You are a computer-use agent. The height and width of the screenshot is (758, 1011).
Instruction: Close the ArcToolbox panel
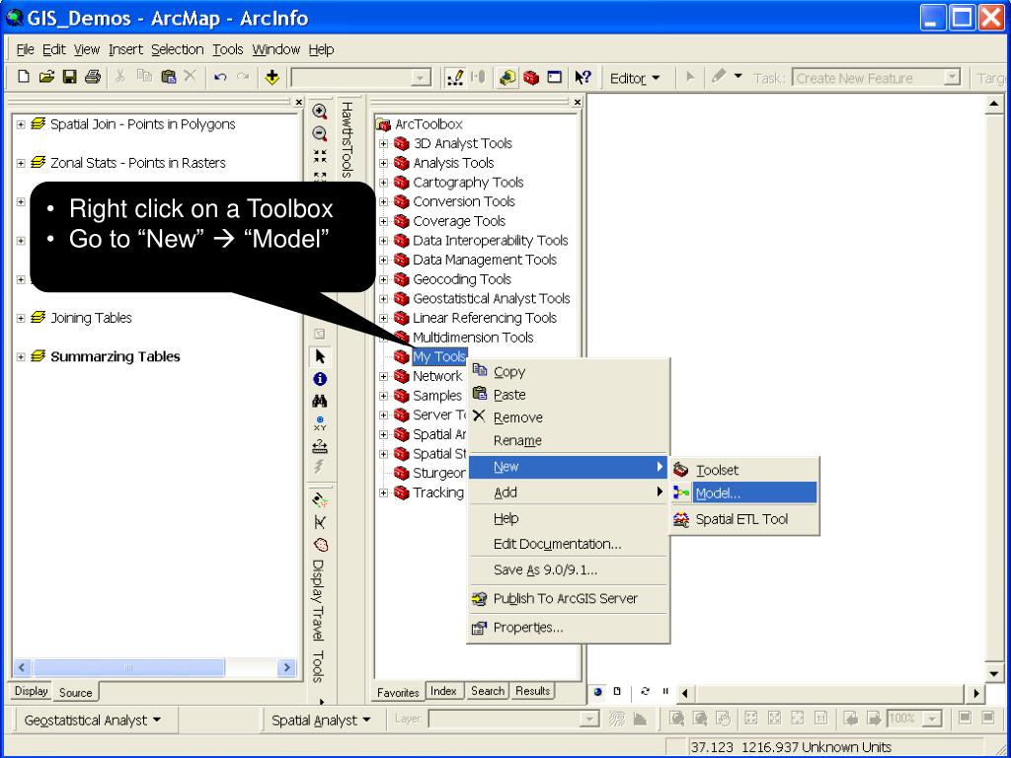(577, 102)
